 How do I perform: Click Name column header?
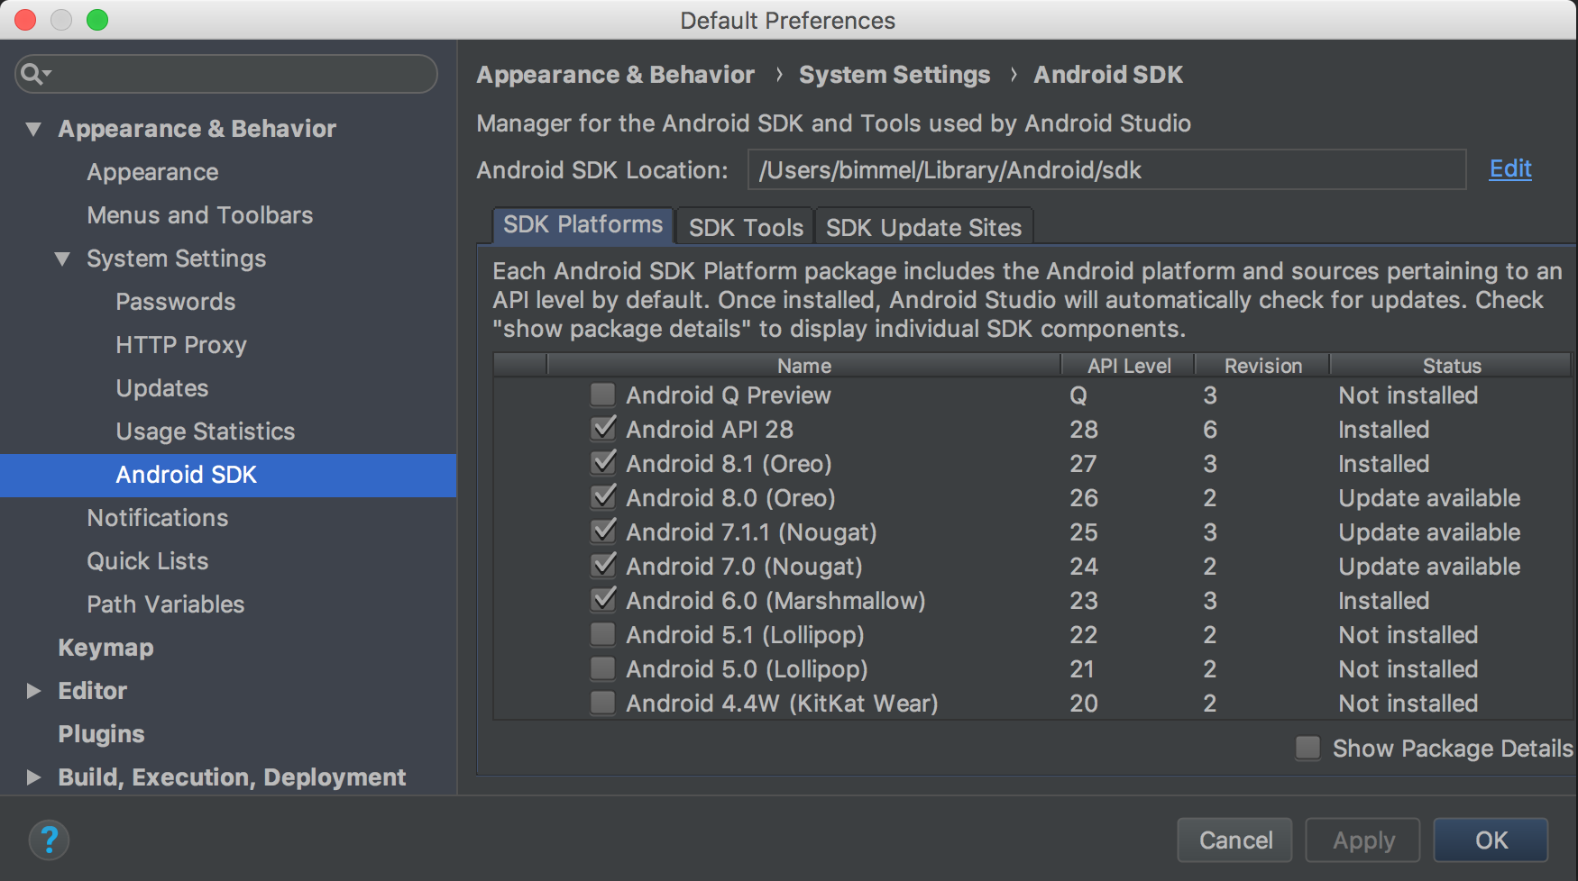803,365
